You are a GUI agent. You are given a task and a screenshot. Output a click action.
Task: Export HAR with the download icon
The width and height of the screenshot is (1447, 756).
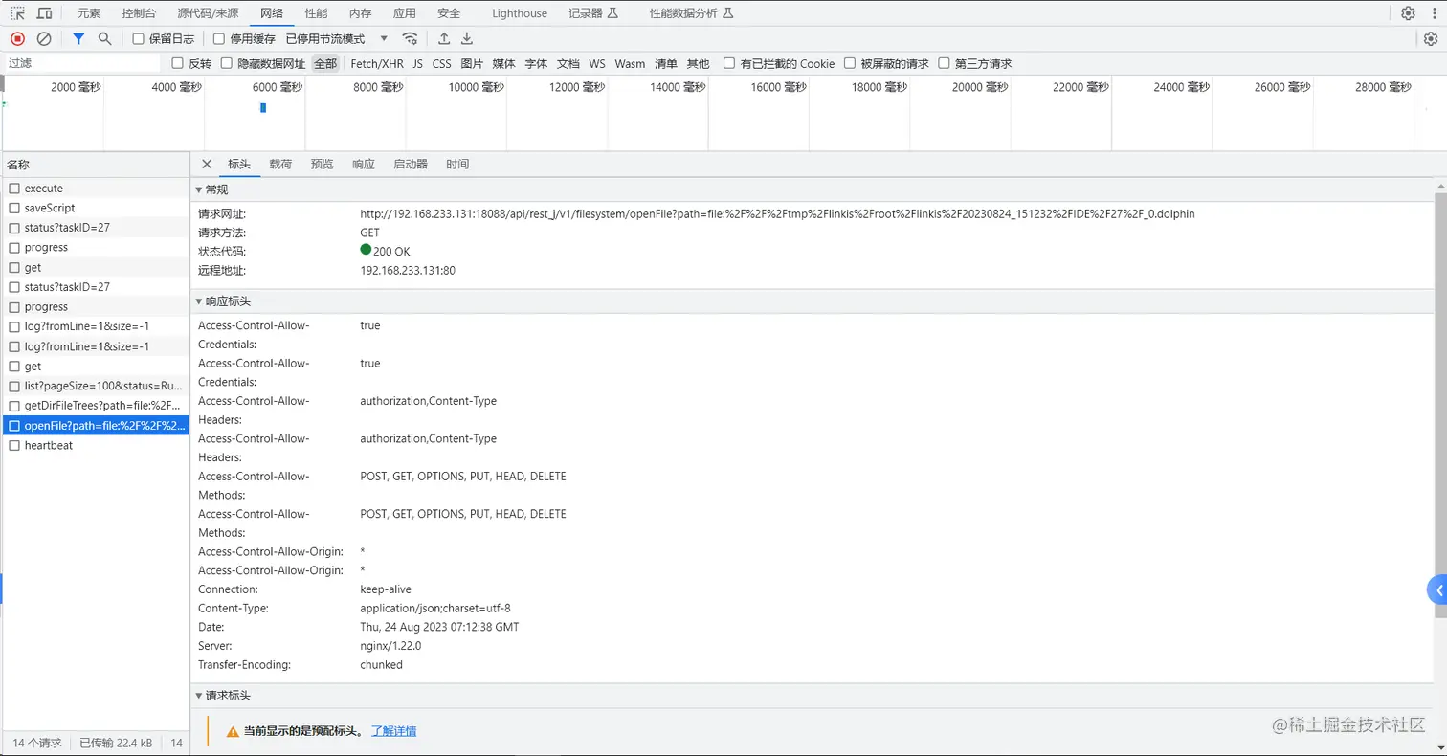pos(467,39)
